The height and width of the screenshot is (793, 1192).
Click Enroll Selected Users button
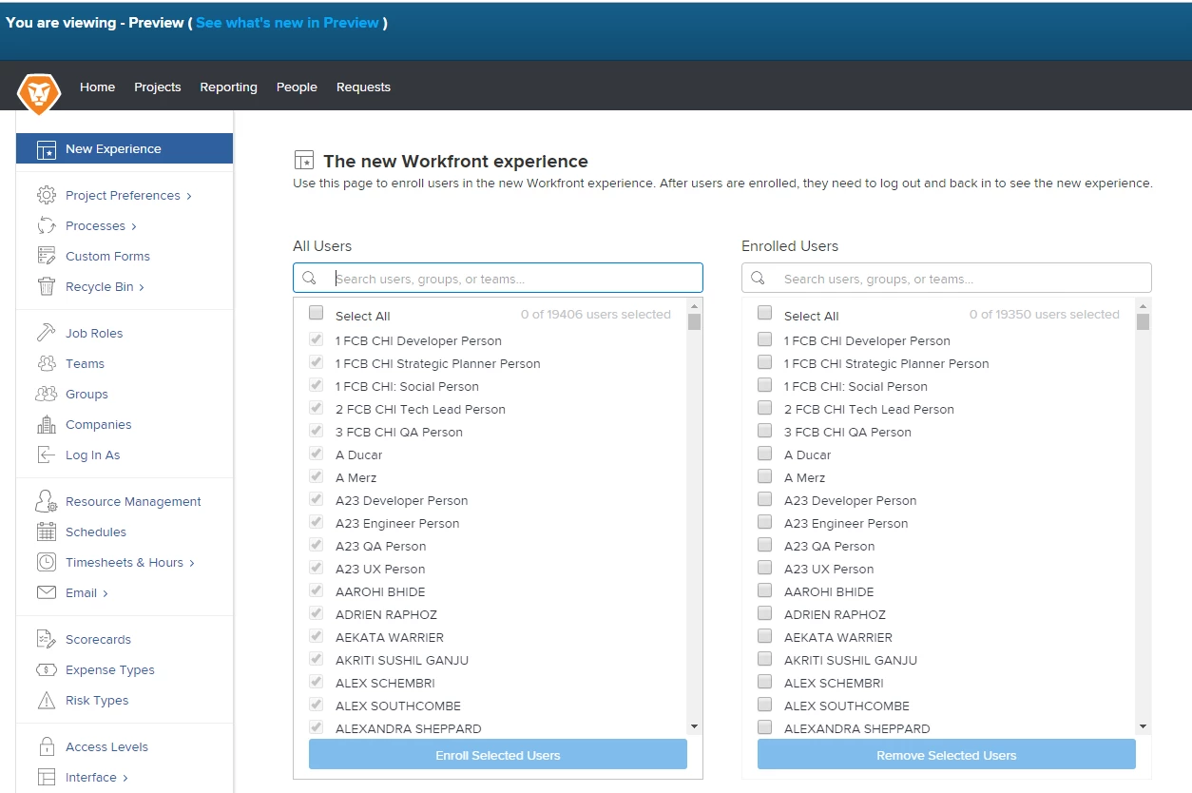click(498, 755)
